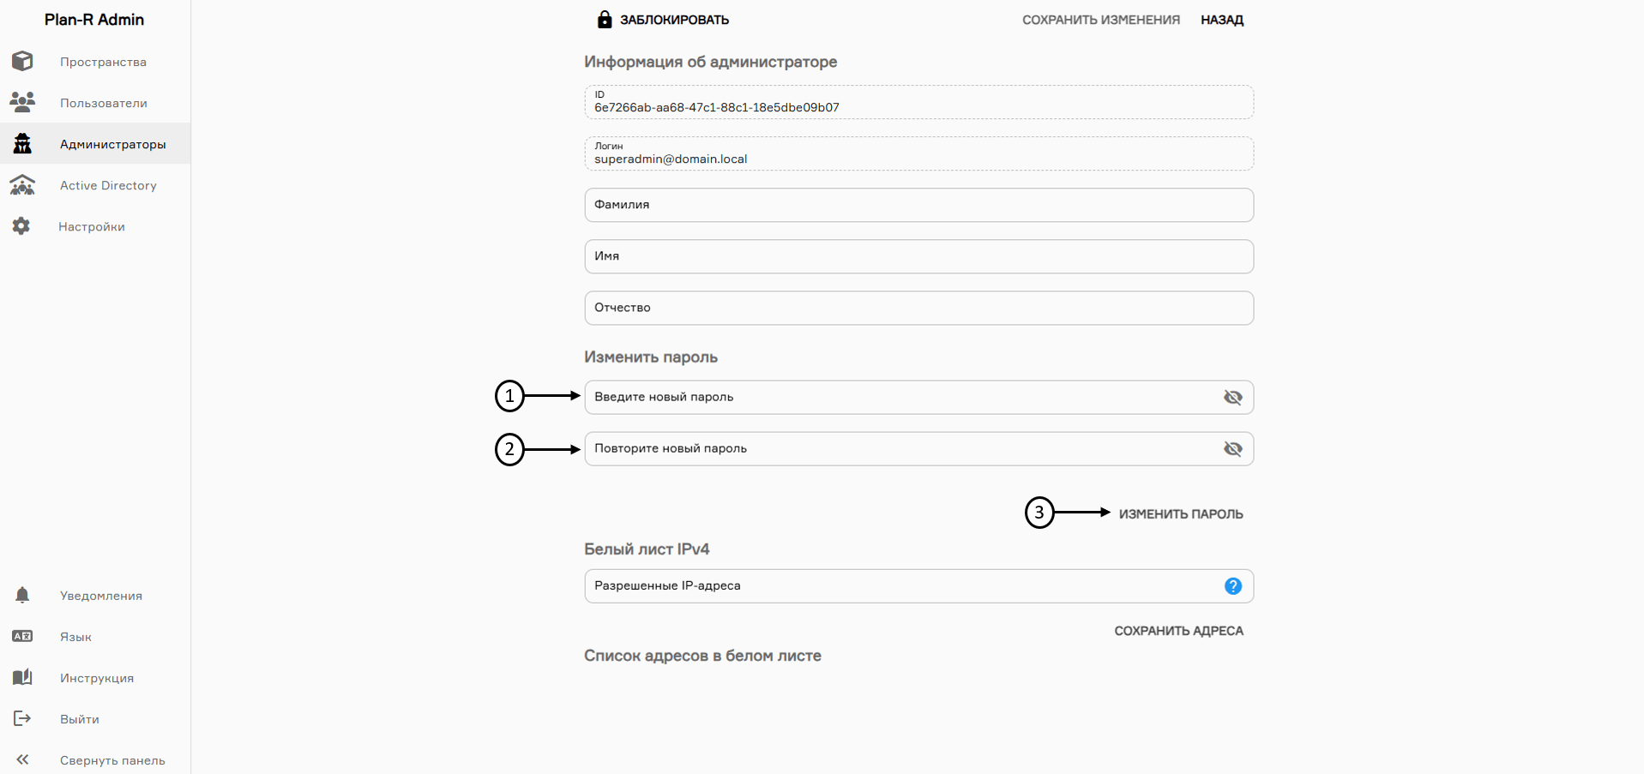Screen dimensions: 1644x774
Task: Click the Фамилия input field
Action: 918,205
